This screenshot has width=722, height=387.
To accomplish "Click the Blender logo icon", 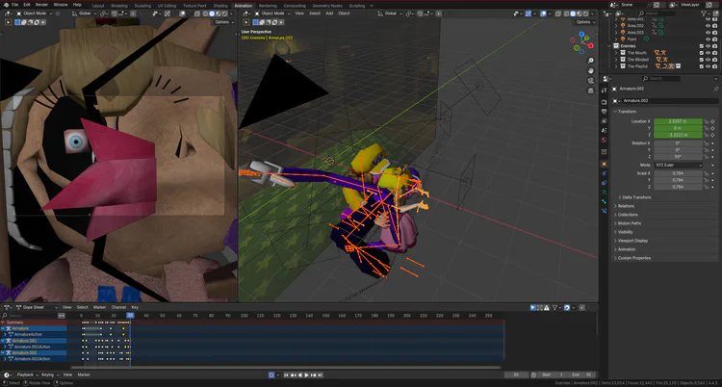I will pyautogui.click(x=6, y=5).
